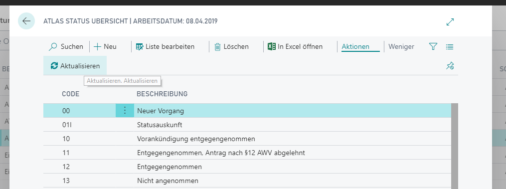Open the Aktionen tab
This screenshot has height=189, width=506.
pos(355,46)
